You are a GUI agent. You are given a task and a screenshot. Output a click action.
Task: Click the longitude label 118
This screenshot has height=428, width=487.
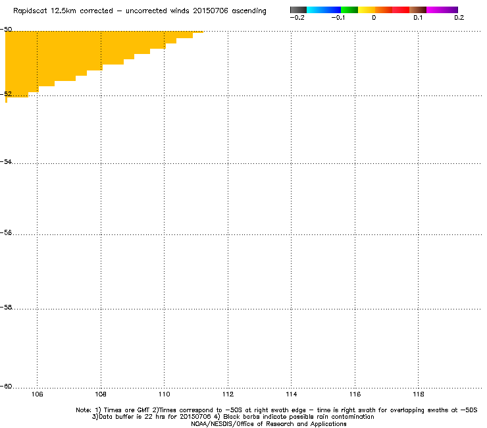(x=419, y=394)
